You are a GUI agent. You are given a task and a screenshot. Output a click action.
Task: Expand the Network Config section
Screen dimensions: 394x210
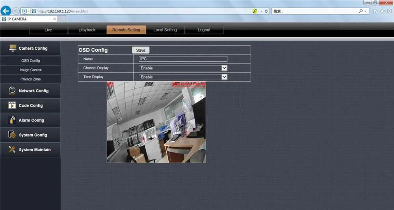coord(30,91)
